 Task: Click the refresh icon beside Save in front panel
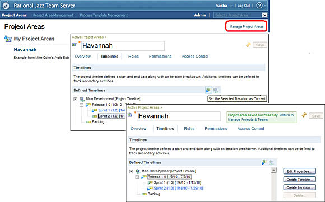point(304,115)
